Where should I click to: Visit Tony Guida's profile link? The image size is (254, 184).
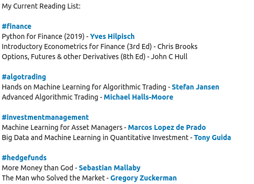(213, 137)
